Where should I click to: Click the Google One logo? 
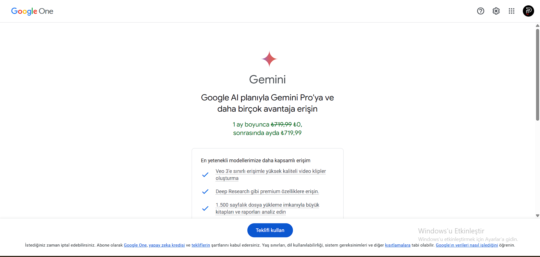pos(32,11)
